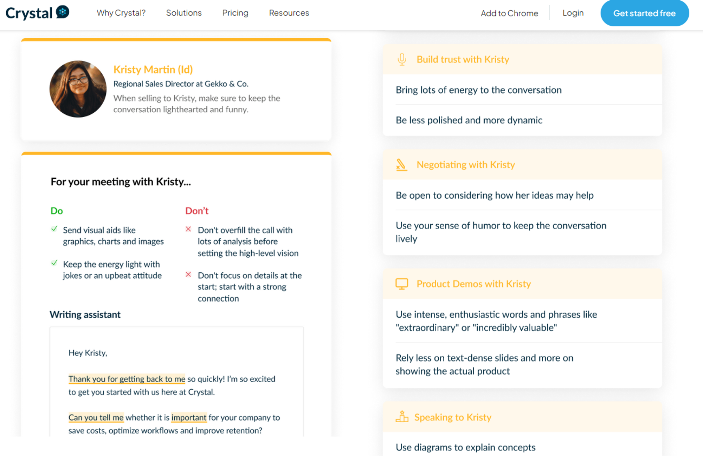Click the green check beside Keep the energy light
This screenshot has height=457, width=703.
click(54, 263)
